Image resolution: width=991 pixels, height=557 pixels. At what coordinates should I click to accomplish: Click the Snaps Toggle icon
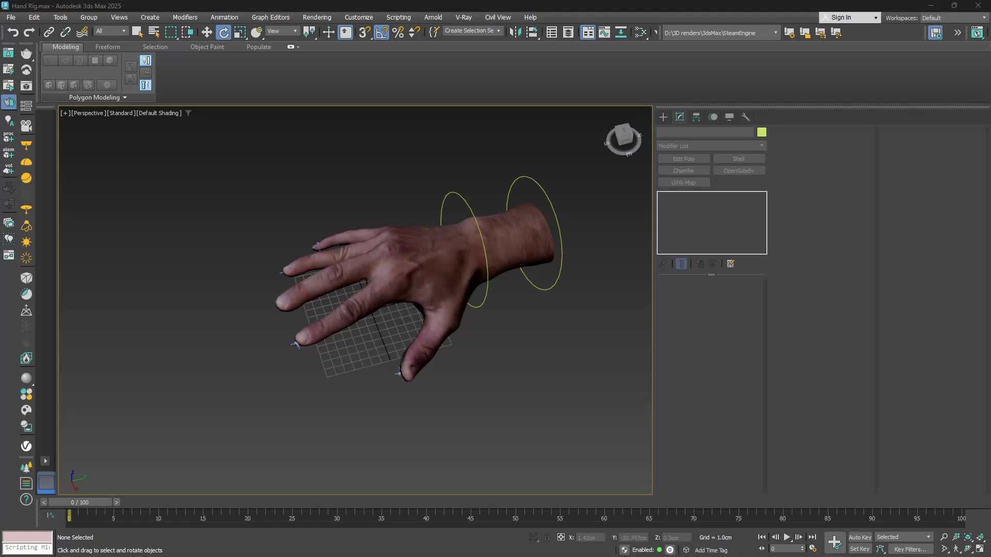[364, 32]
